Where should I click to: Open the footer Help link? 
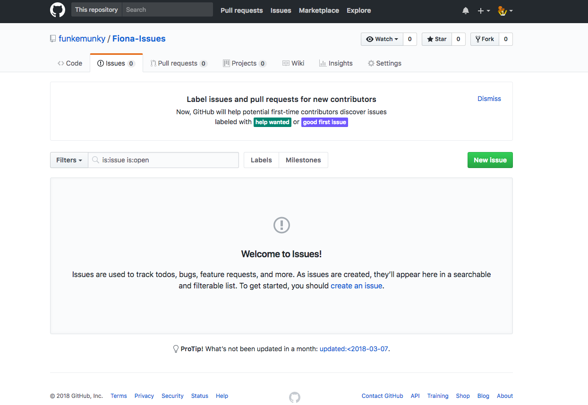click(222, 396)
